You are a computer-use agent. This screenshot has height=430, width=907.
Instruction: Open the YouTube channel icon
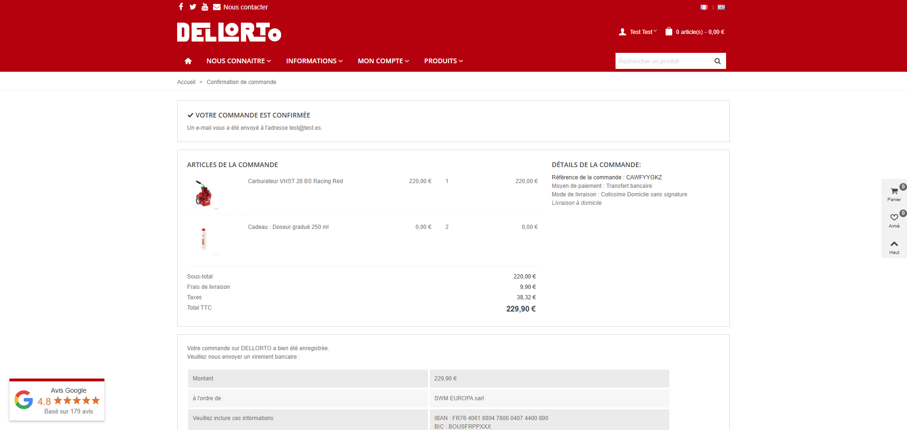coord(205,7)
